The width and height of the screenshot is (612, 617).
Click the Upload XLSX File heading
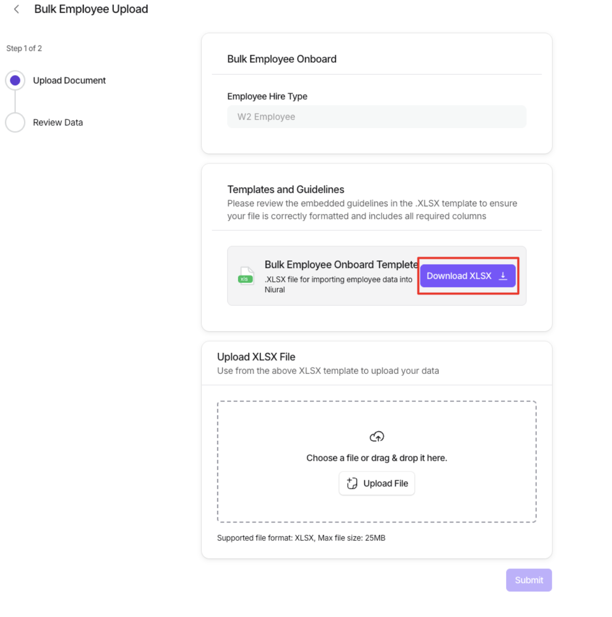click(256, 357)
